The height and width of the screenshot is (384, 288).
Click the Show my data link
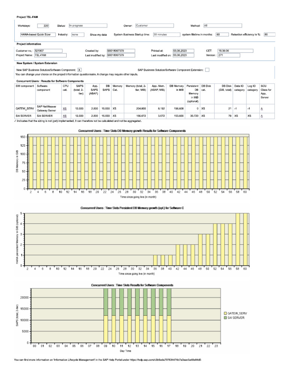98,35
